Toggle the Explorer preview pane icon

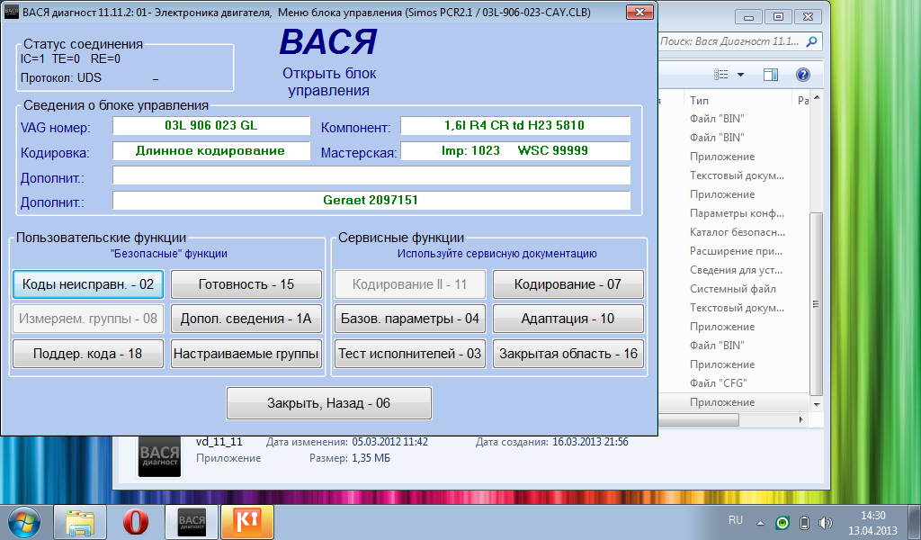coord(773,74)
